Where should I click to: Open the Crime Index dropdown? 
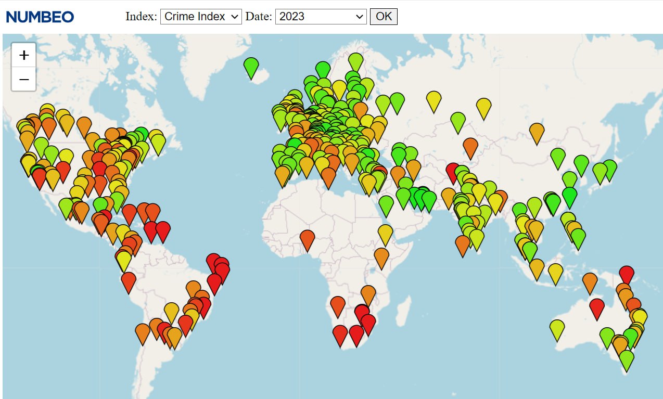[x=200, y=17]
